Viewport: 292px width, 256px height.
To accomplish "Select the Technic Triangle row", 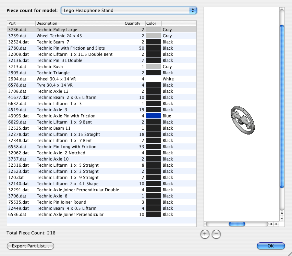I will 102,73.
